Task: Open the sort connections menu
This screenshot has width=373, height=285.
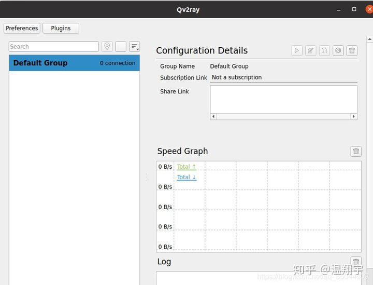Action: 134,46
